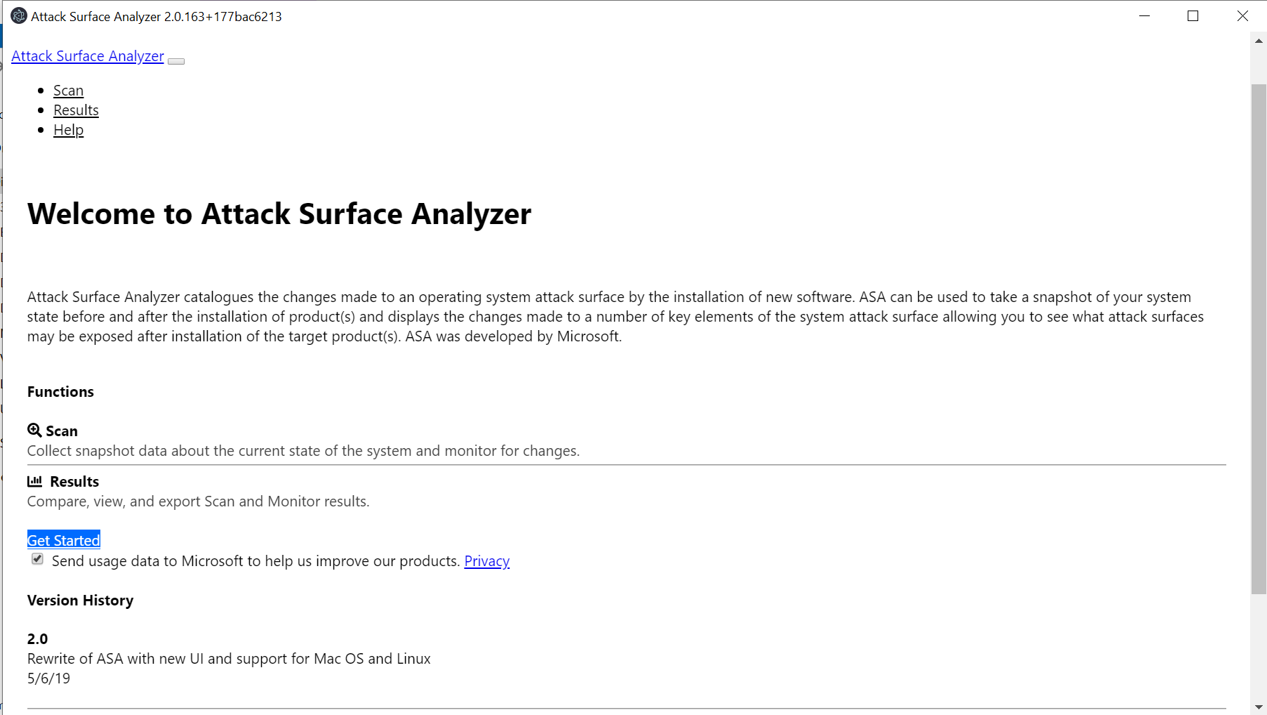Open the Scan page from the navigation list
The height and width of the screenshot is (715, 1267).
[68, 90]
